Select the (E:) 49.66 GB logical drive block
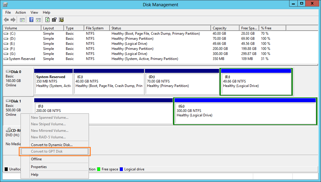This screenshot has width=321, height=182. 256,82
